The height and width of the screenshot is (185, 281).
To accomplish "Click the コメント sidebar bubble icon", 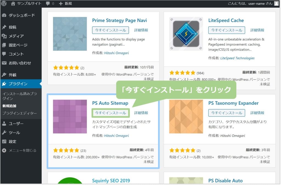I will tap(4, 54).
